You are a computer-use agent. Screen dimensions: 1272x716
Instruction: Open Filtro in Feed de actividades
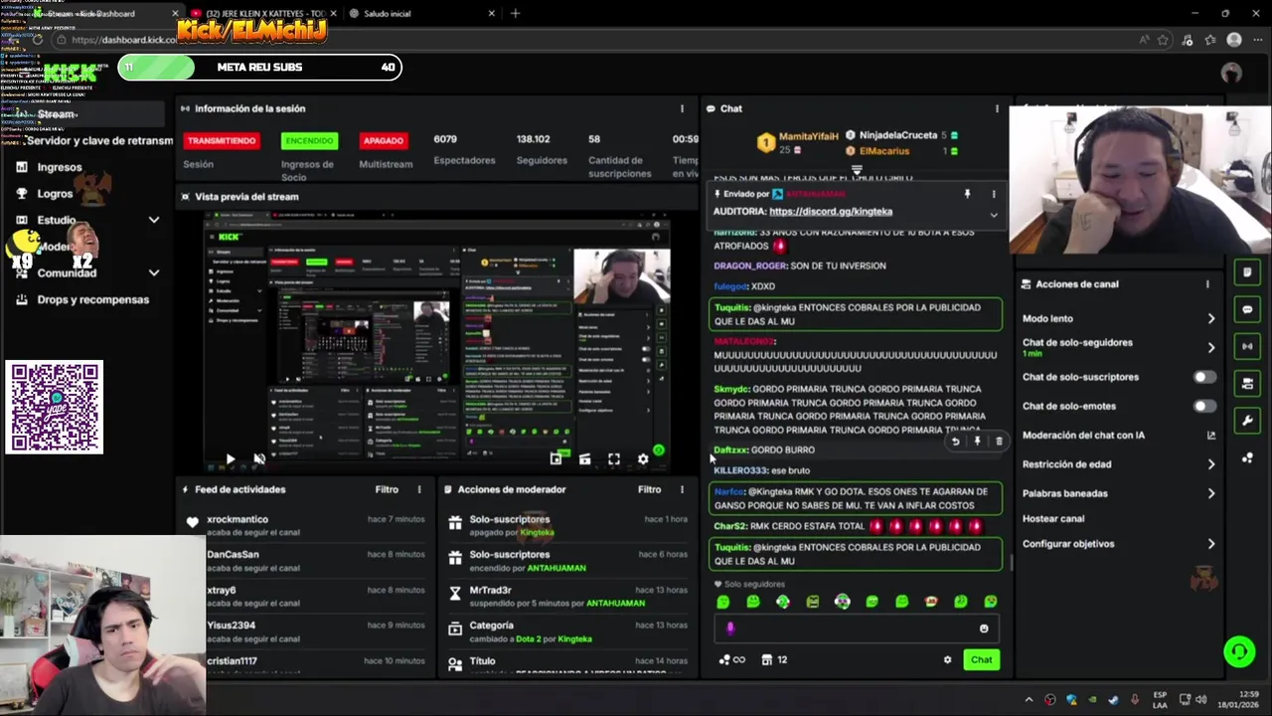(387, 489)
